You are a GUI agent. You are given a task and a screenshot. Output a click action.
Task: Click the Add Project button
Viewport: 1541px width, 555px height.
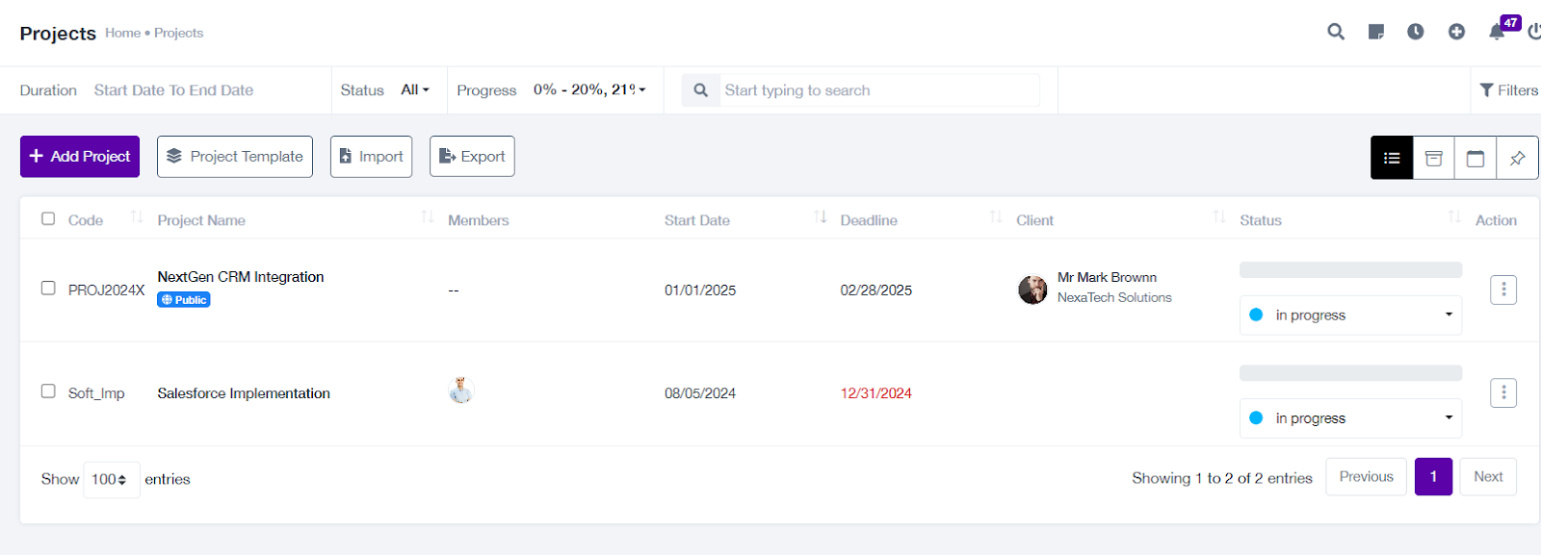pos(80,157)
